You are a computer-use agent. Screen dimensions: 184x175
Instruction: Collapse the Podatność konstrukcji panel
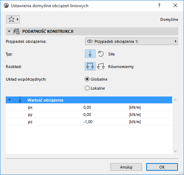(9, 31)
